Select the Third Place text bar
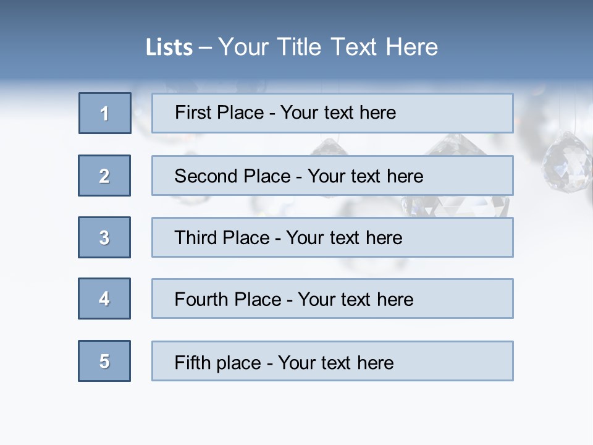 point(332,237)
